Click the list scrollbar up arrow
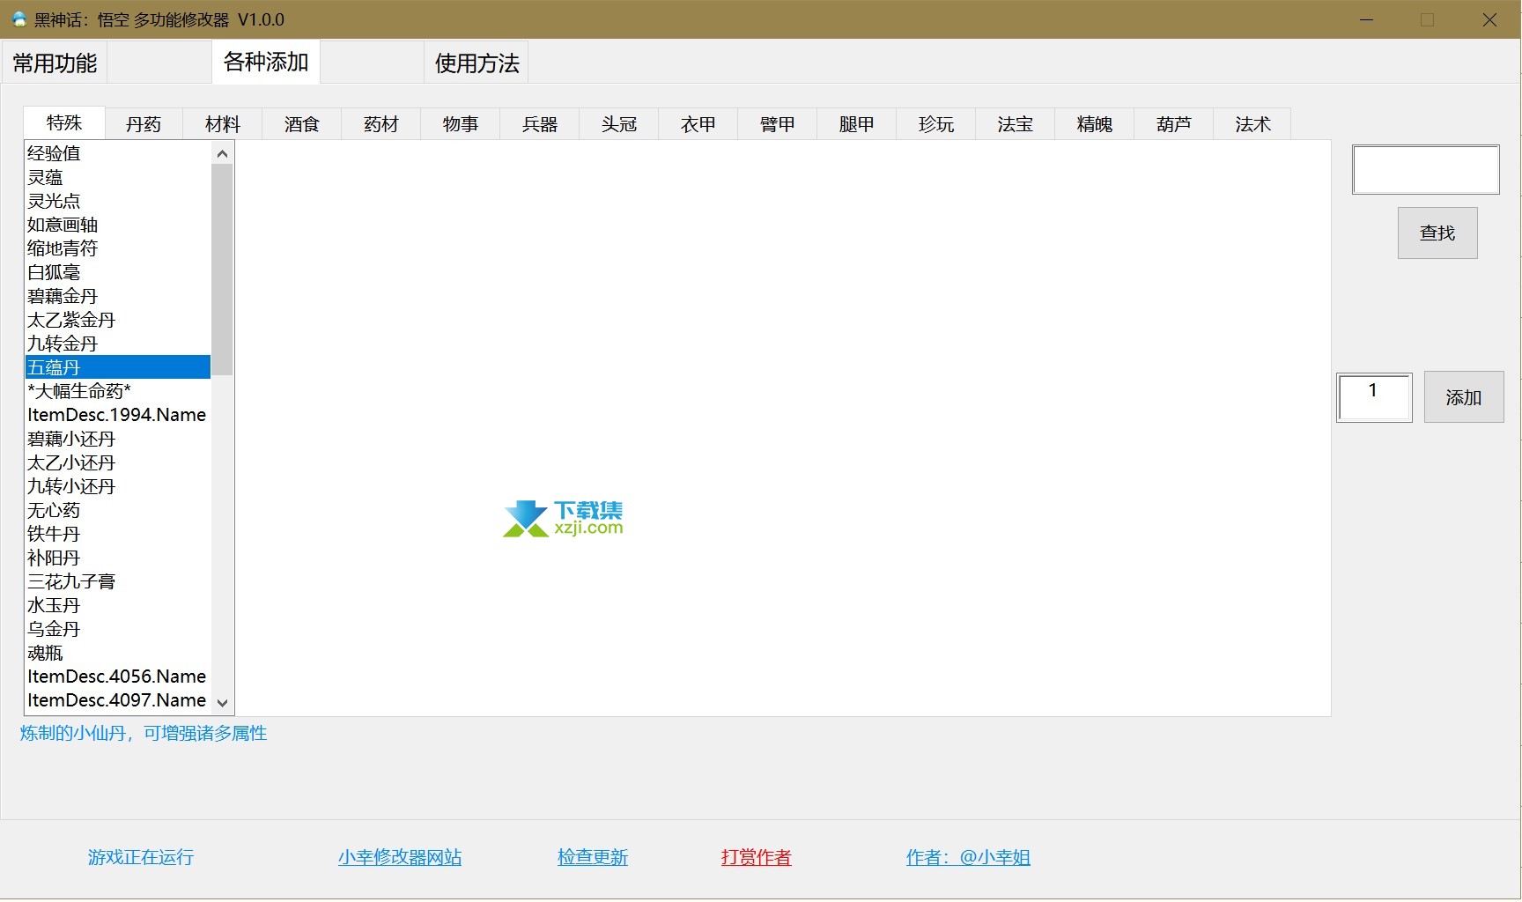This screenshot has width=1522, height=902. (222, 153)
